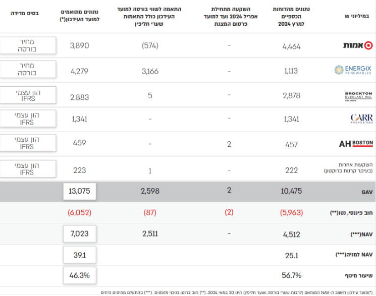Click the 46.3% leverage ratio box

click(80, 275)
